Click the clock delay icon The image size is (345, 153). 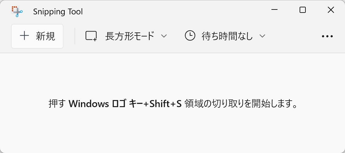click(x=190, y=36)
